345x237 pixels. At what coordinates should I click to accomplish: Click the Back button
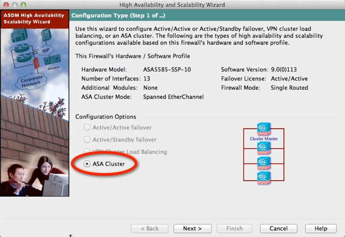coord(149,228)
